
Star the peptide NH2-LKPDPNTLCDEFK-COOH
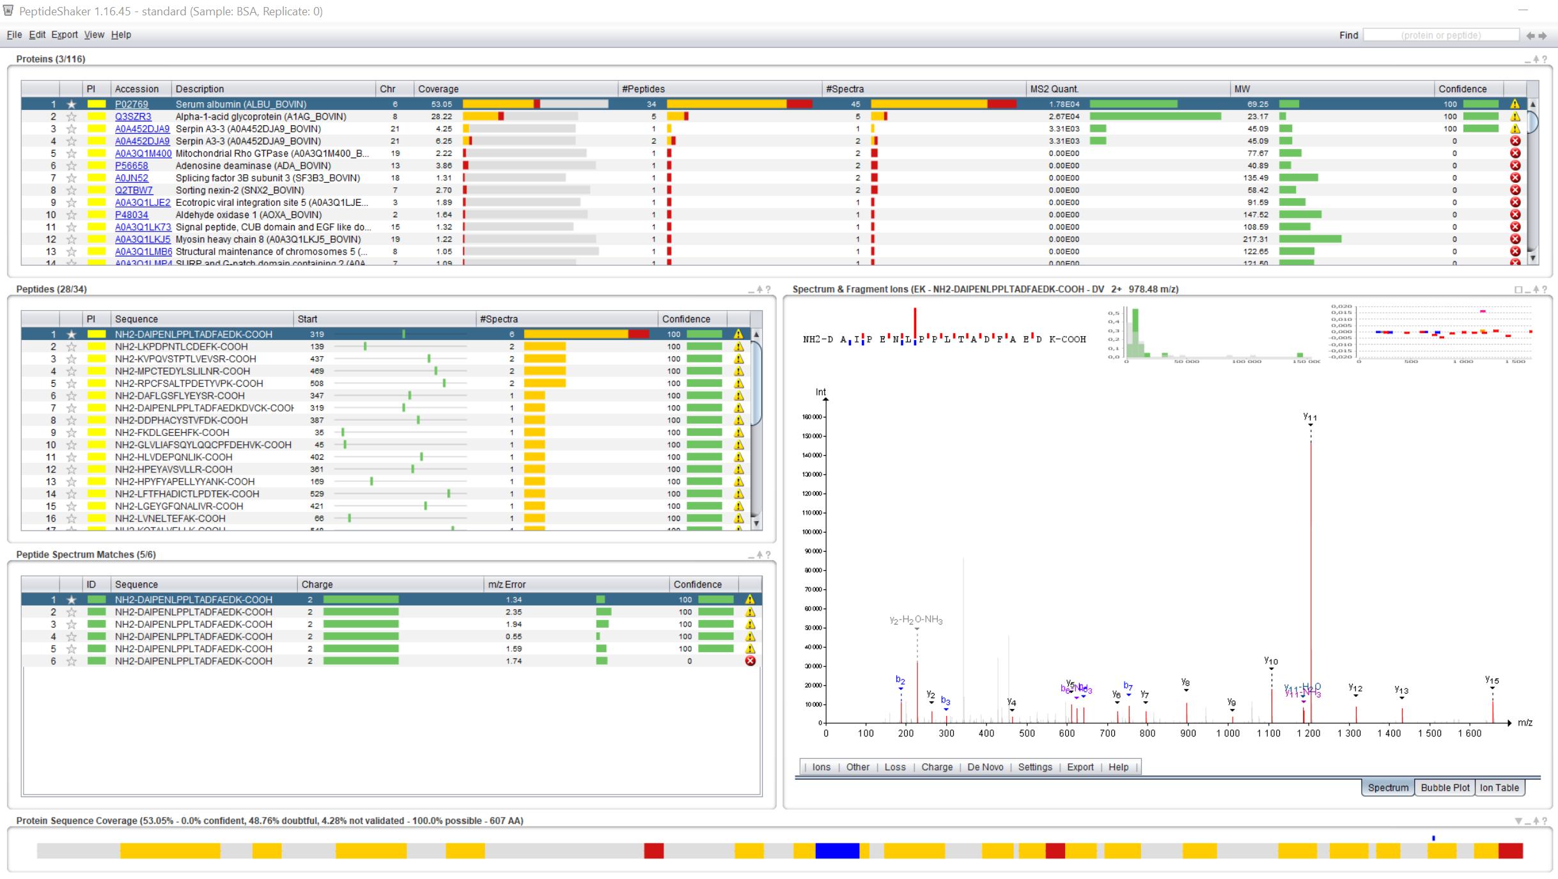pyautogui.click(x=71, y=346)
